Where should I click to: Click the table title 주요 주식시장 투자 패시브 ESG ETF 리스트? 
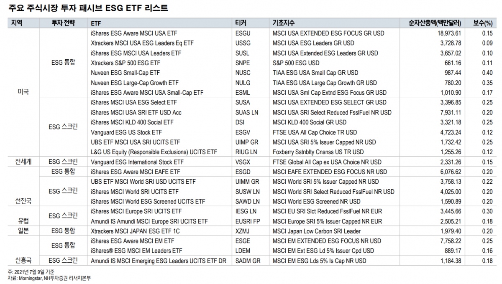(x=88, y=8)
